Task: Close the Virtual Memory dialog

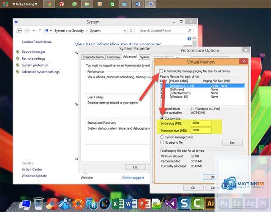Action: pos(244,61)
